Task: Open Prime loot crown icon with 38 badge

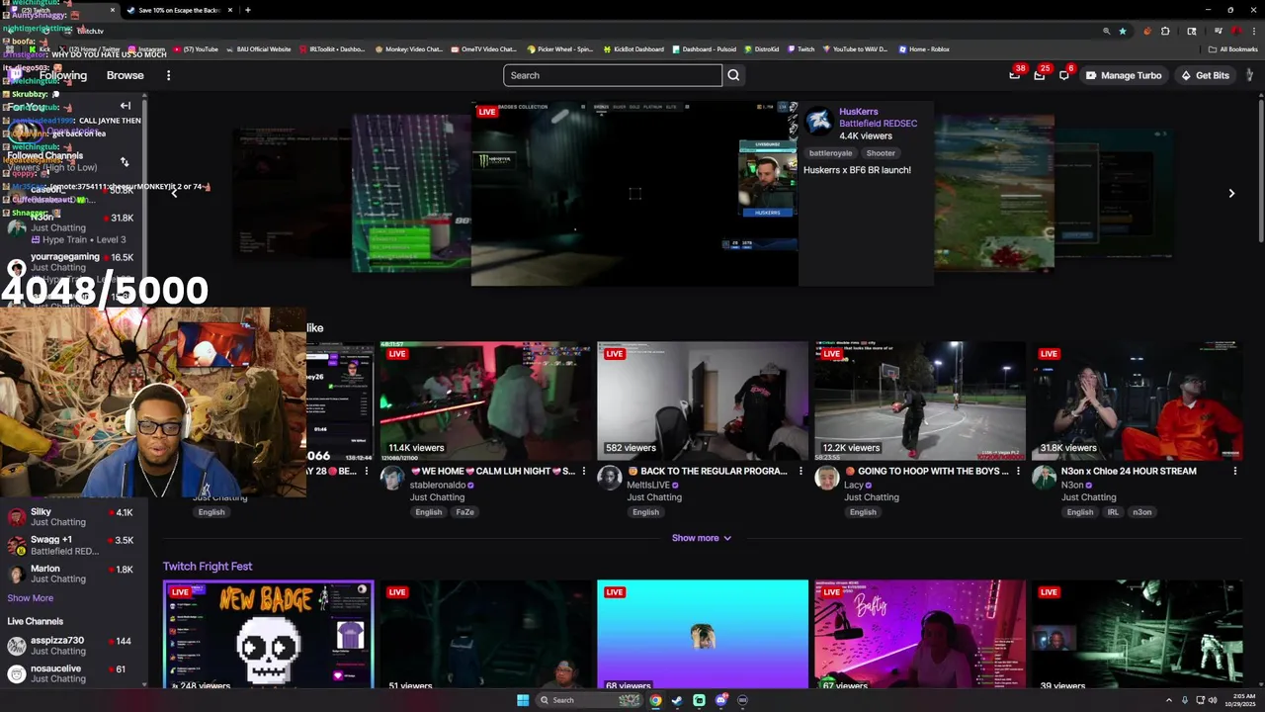Action: coord(1015,75)
